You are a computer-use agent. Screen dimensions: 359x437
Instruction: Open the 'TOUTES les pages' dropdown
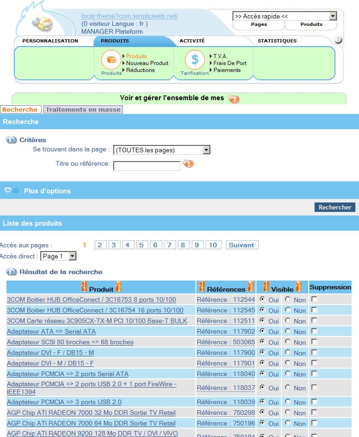click(207, 150)
